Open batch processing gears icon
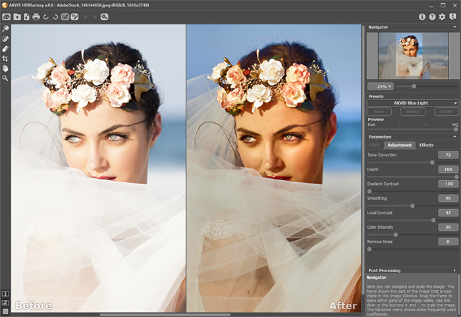Viewport: 461px width, 317px height. click(x=104, y=16)
